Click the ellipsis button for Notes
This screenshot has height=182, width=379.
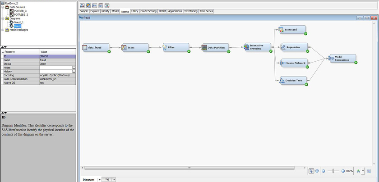coord(74,68)
